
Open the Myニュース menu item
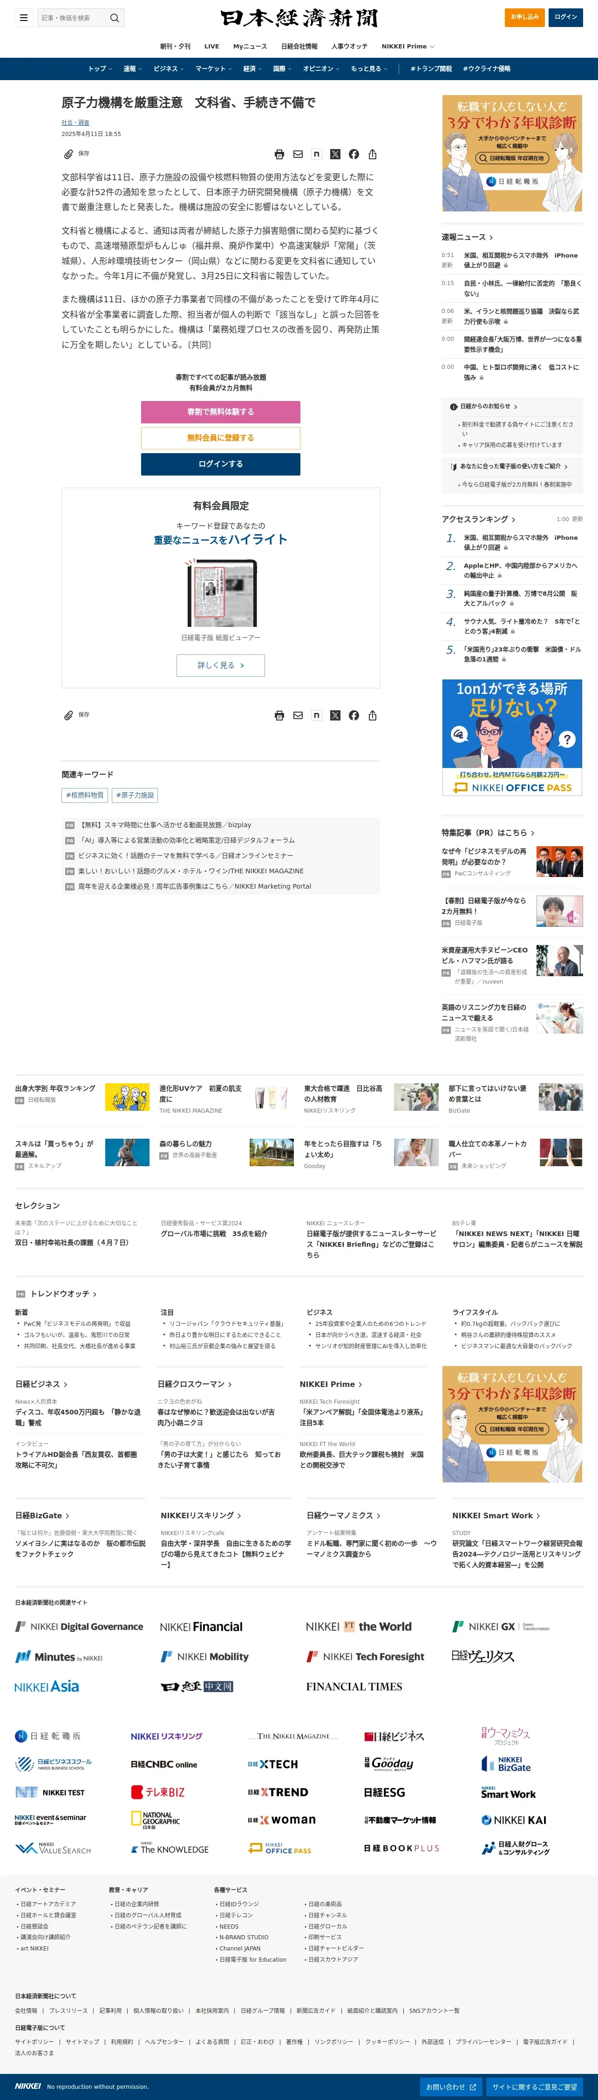(x=250, y=47)
